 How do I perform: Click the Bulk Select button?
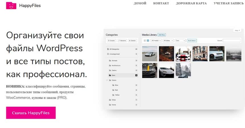[x=192, y=41]
